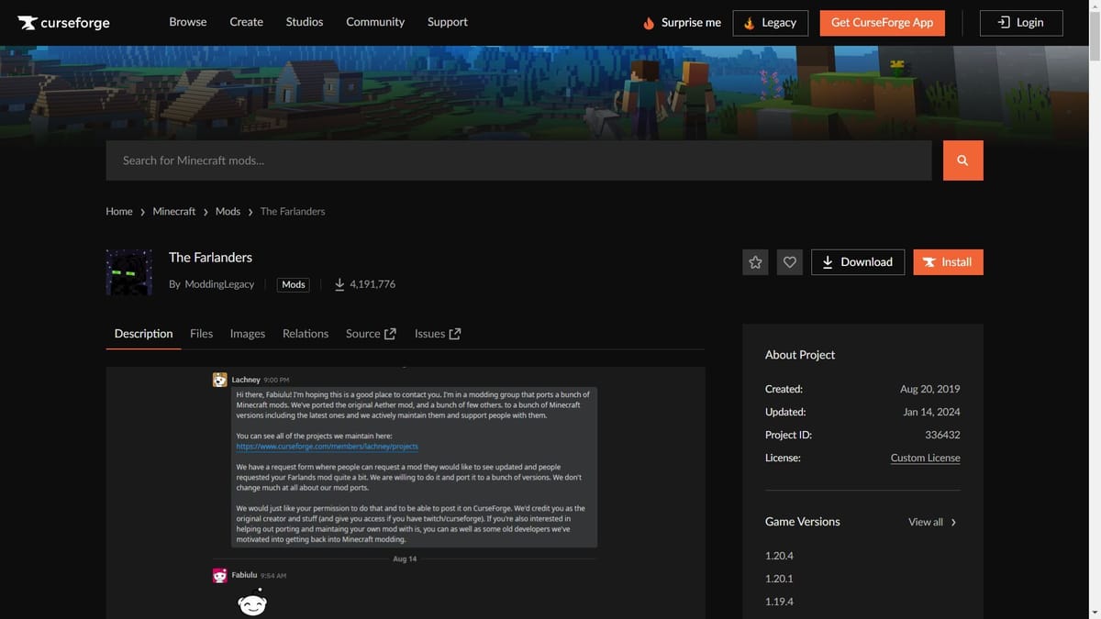The height and width of the screenshot is (619, 1101).
Task: Open the Browse menu in header
Action: pyautogui.click(x=187, y=22)
